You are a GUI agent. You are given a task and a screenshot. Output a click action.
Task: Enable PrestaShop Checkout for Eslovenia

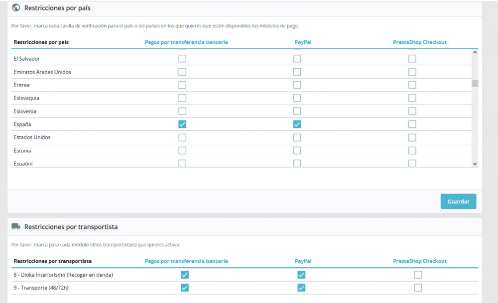(x=412, y=111)
